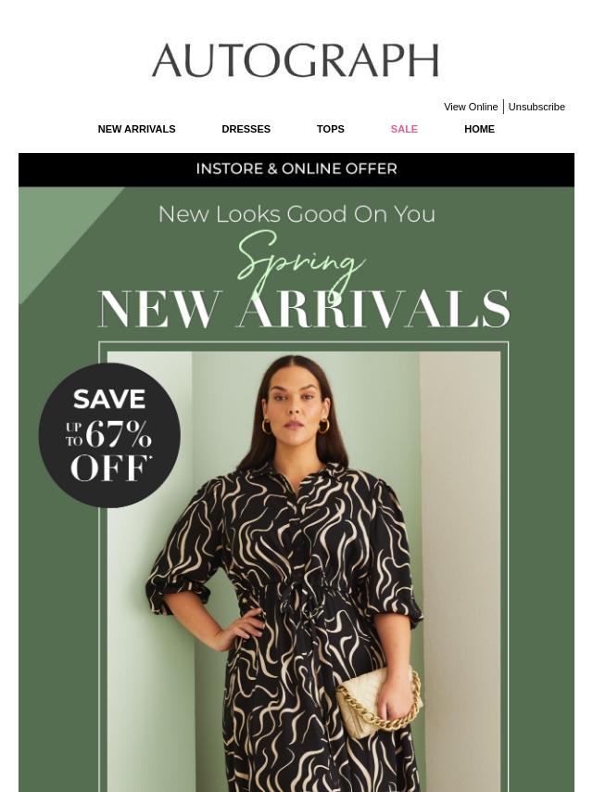Go to the TOPS category
This screenshot has height=792, width=593.
[x=331, y=129]
